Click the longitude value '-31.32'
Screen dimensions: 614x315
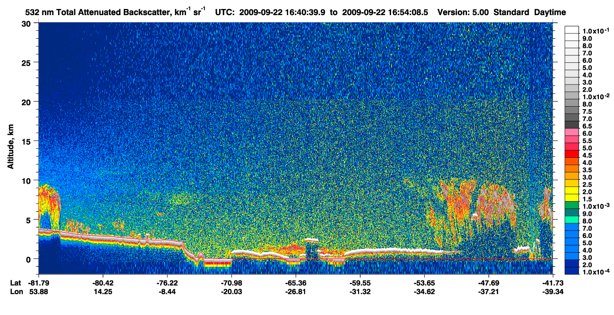click(359, 292)
